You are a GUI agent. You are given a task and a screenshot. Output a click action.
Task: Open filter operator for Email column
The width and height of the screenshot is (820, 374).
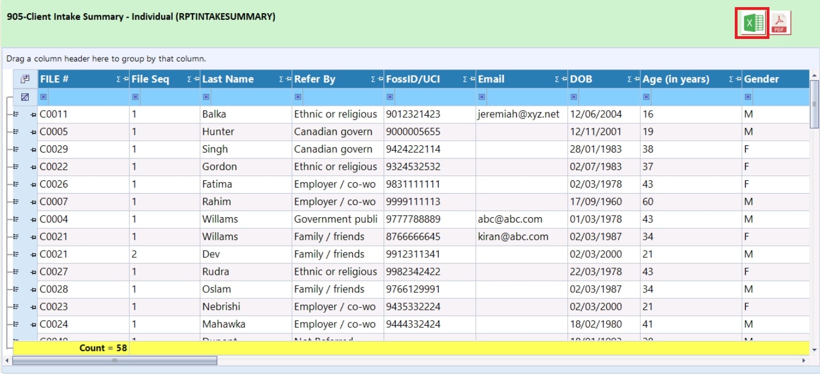tap(482, 97)
